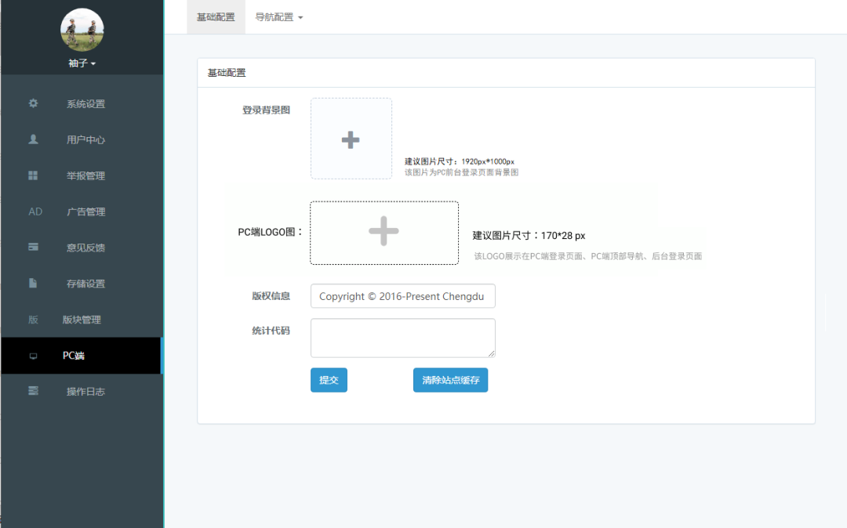Screen dimensions: 847x528
Task: Click the person icon beside 用户中心
Action: coord(34,139)
